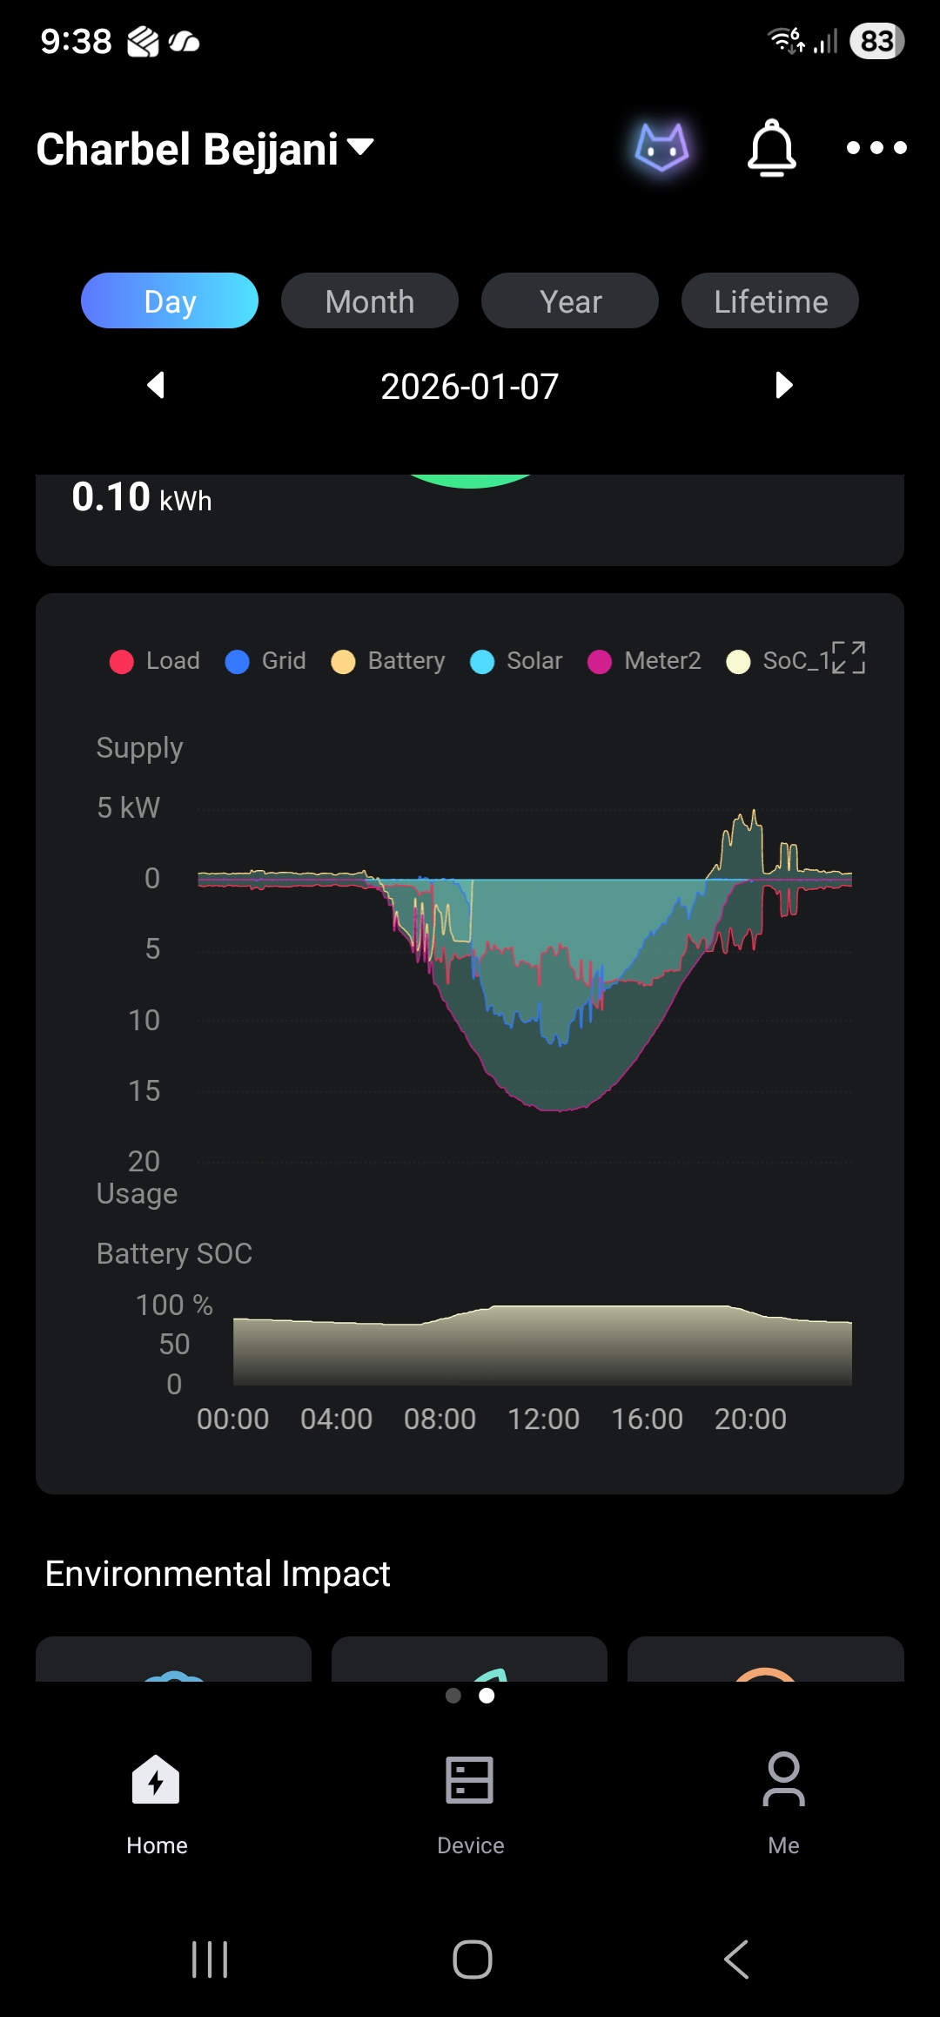Switch to the Year tab
Viewport: 940px width, 2017px height.
(x=570, y=301)
